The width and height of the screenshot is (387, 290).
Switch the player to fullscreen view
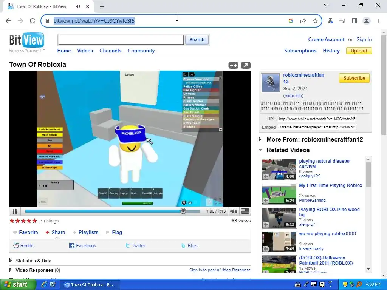(x=245, y=211)
